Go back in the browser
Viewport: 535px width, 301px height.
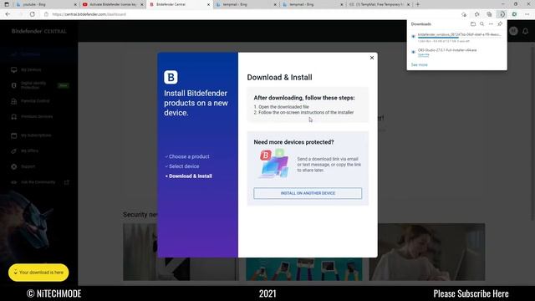8,14
